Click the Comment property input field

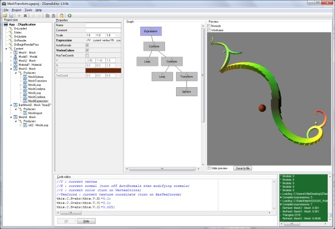click(103, 30)
